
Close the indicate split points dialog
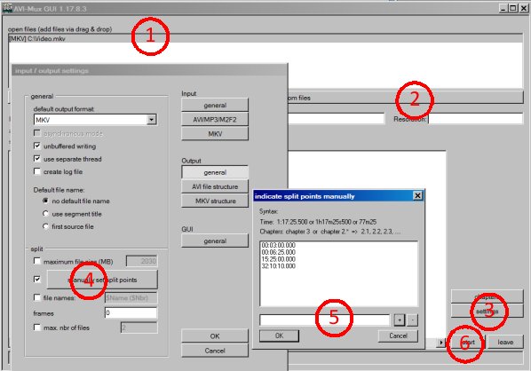(x=418, y=195)
